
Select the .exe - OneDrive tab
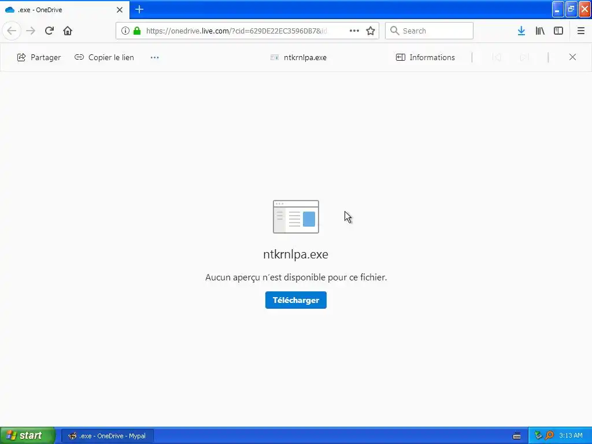[65, 9]
